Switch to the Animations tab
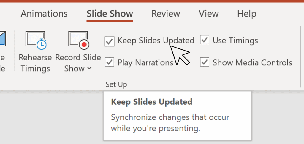This screenshot has width=304, height=144. click(x=44, y=14)
